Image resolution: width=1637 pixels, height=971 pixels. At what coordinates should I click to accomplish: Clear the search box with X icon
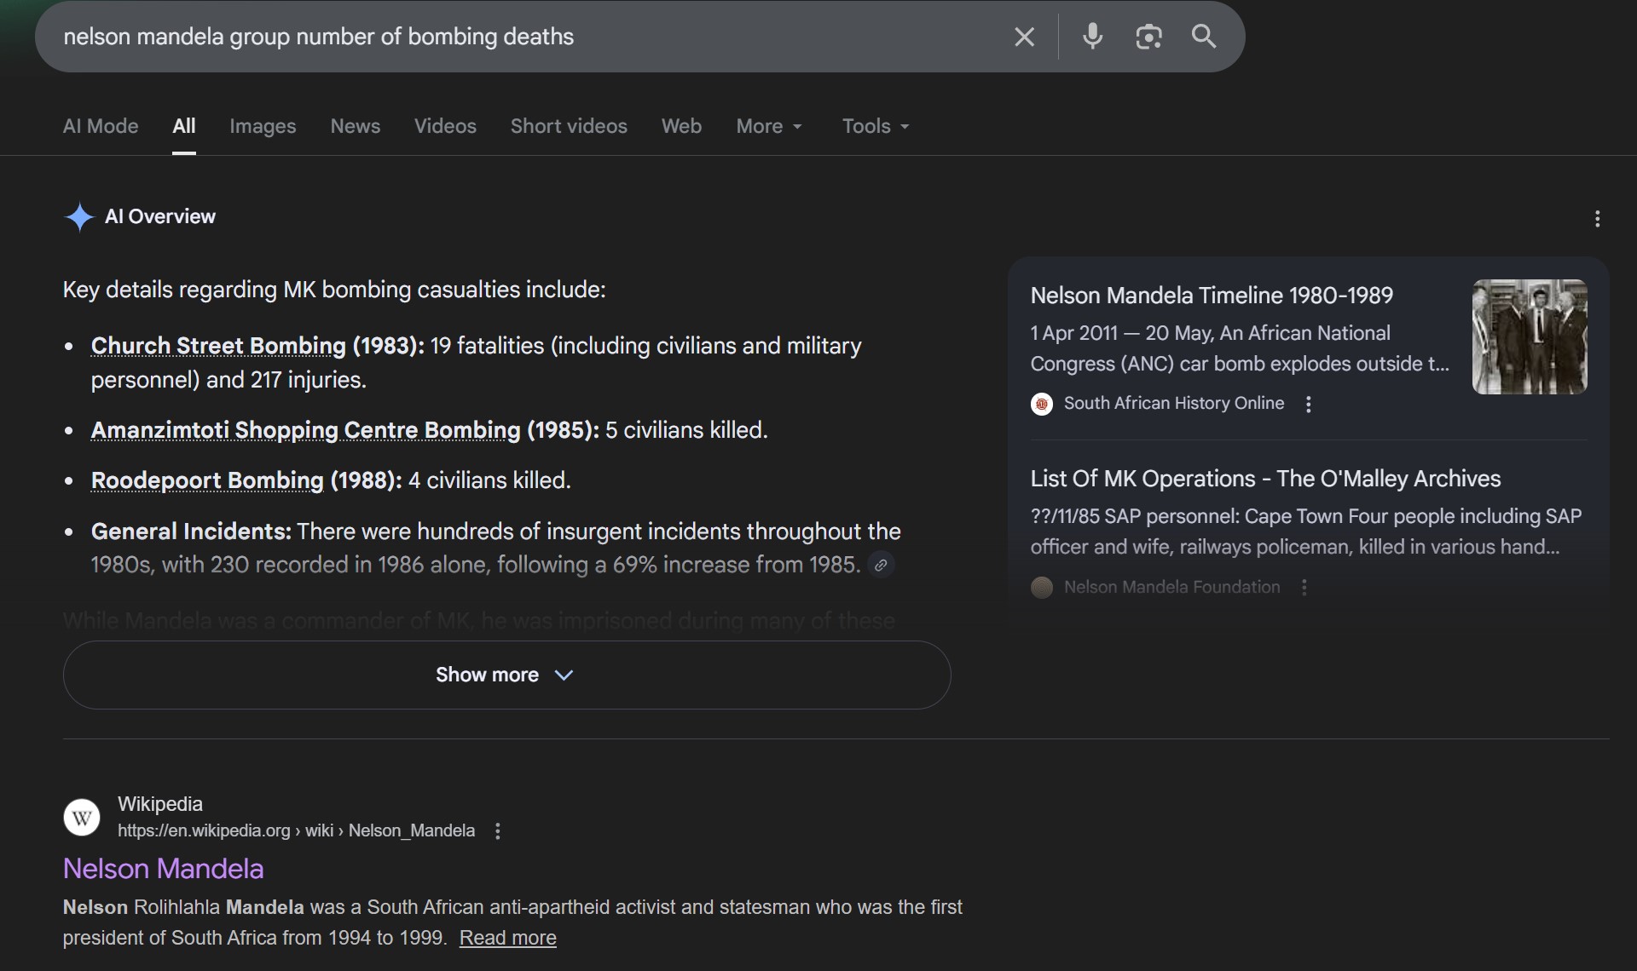1024,37
